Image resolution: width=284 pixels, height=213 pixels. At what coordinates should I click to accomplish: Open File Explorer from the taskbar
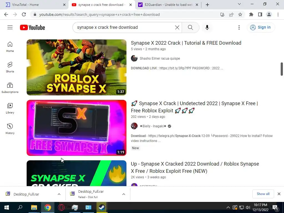[34, 207]
